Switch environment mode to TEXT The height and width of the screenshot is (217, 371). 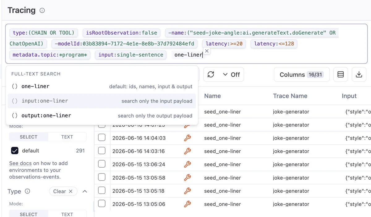[67, 137]
